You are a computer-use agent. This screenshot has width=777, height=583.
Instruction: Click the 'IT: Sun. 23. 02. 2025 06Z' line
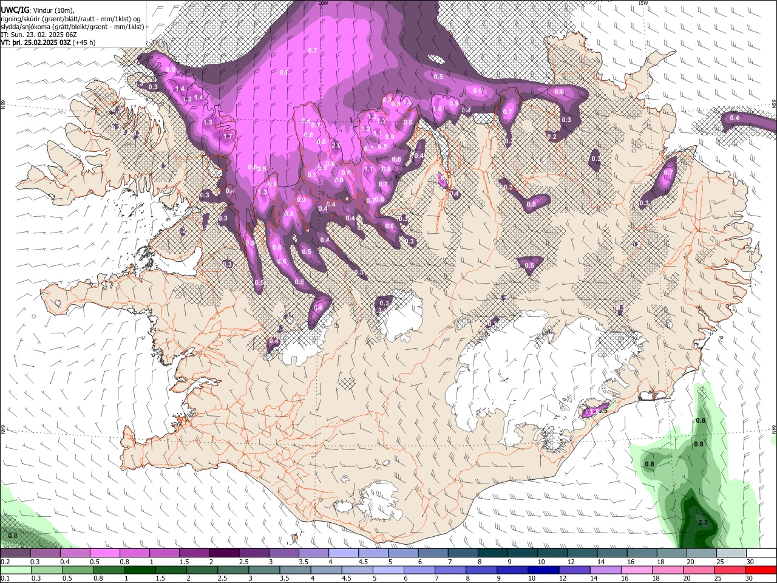point(39,35)
